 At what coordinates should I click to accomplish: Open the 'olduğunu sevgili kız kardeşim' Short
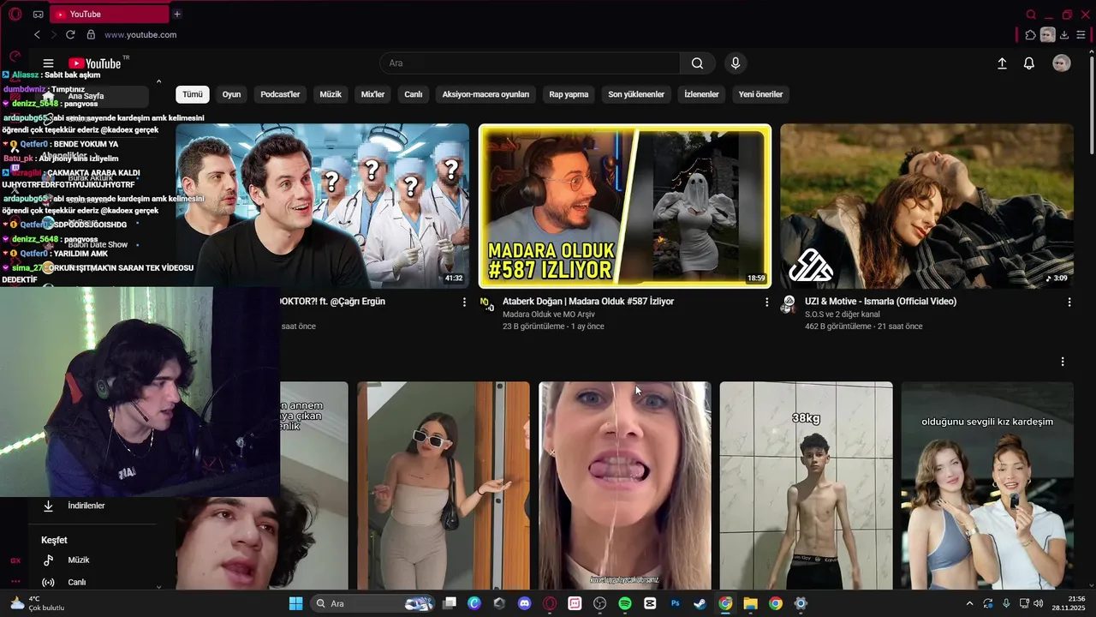pos(987,485)
